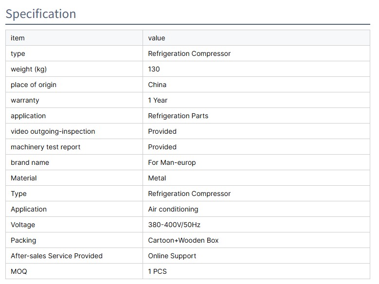Click the 'After-sales Service Provided' label
The height and width of the screenshot is (284, 379).
point(56,256)
